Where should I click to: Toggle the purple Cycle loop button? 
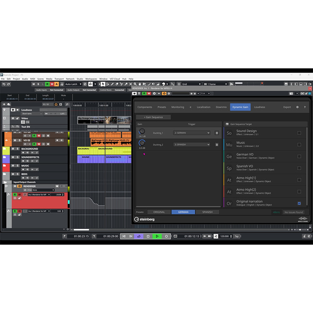click(139, 236)
